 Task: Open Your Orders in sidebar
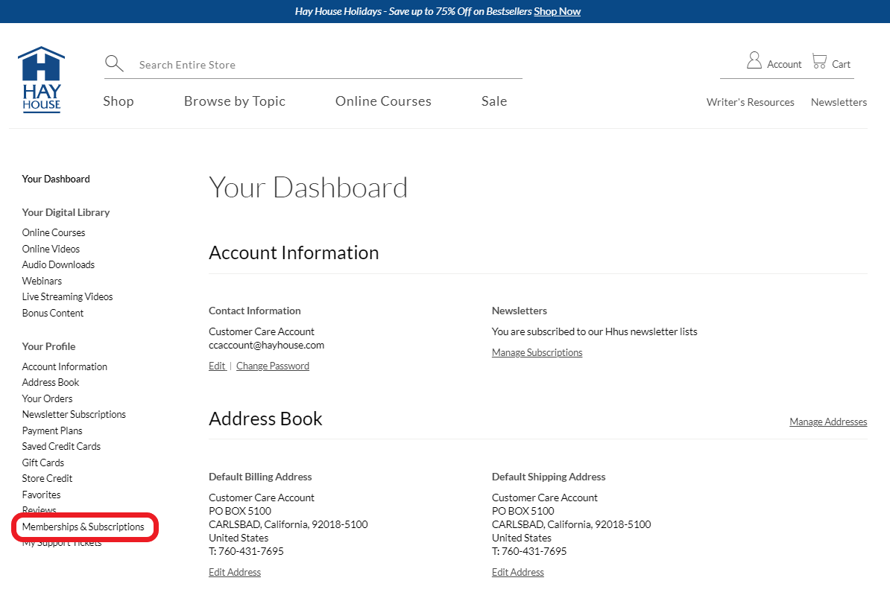point(47,398)
